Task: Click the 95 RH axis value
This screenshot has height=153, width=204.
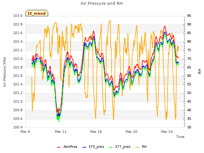Action: (x=189, y=16)
